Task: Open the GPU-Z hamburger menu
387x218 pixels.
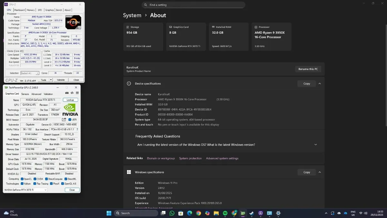Action: pos(77,93)
